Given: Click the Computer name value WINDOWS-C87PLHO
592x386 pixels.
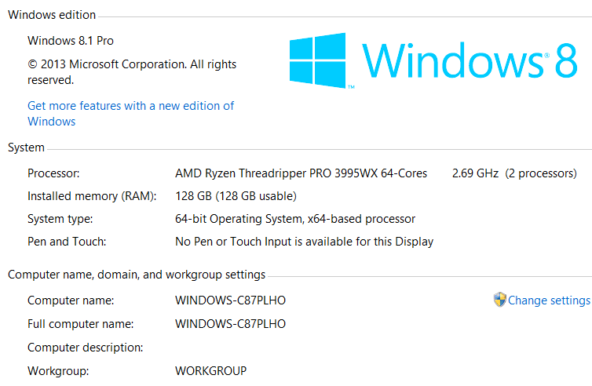Looking at the screenshot, I should 230,300.
